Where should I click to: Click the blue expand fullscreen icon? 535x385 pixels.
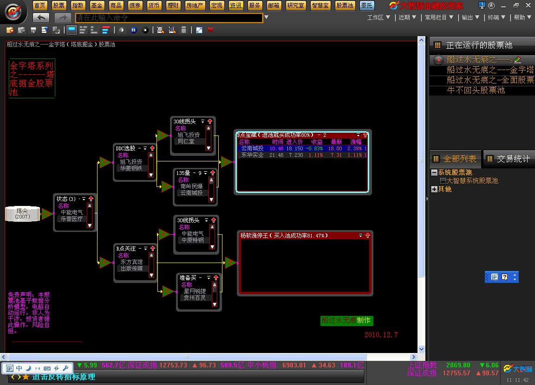click(199, 30)
